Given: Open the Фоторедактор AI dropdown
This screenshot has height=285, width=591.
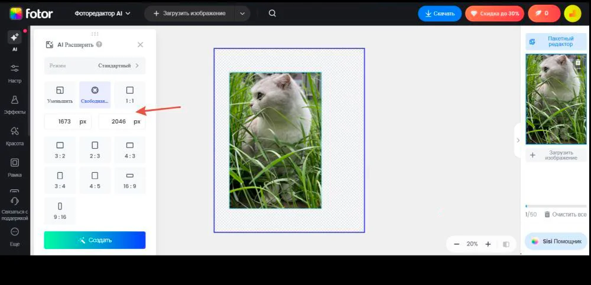Looking at the screenshot, I should click(102, 14).
